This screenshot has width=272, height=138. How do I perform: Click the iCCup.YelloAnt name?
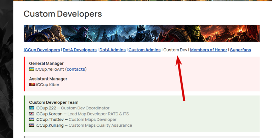(x=49, y=69)
